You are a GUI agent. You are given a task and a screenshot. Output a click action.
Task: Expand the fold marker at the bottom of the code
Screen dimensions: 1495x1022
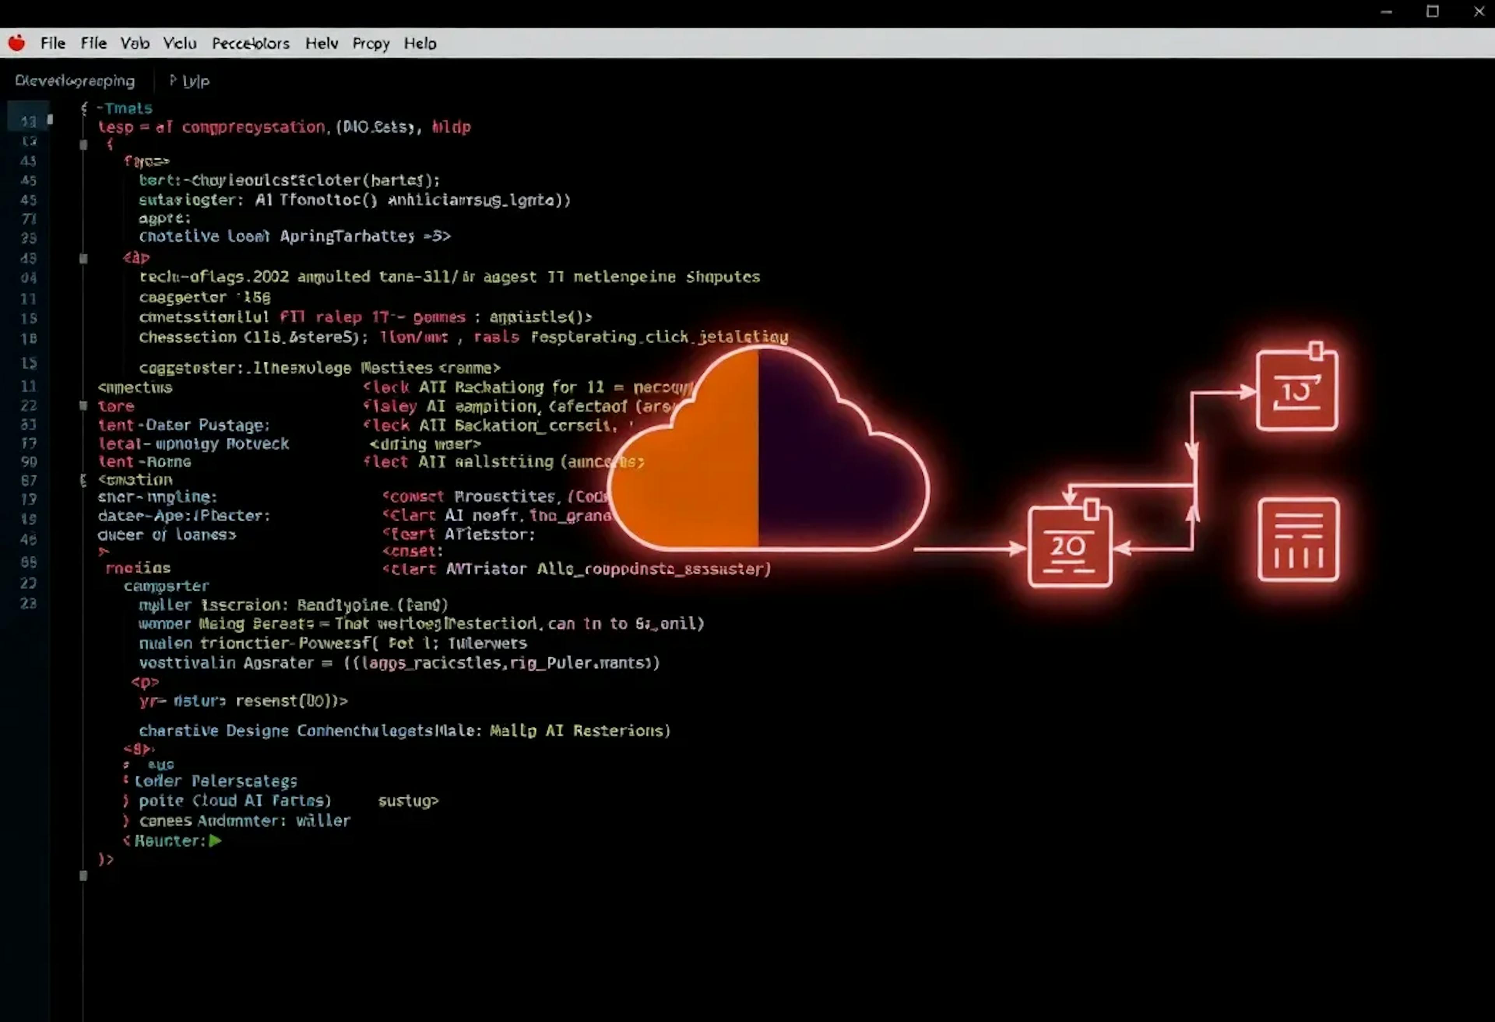click(x=84, y=876)
